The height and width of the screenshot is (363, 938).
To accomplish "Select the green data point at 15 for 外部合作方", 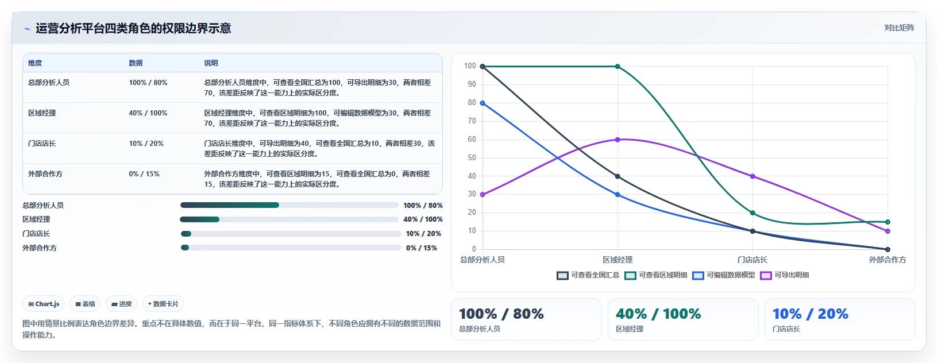I will [x=887, y=222].
